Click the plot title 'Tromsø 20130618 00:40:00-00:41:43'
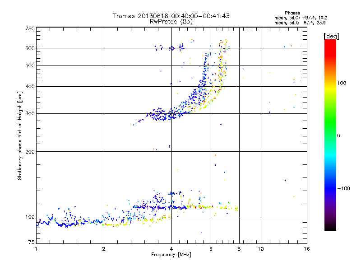361x271 pixels. [x=171, y=16]
